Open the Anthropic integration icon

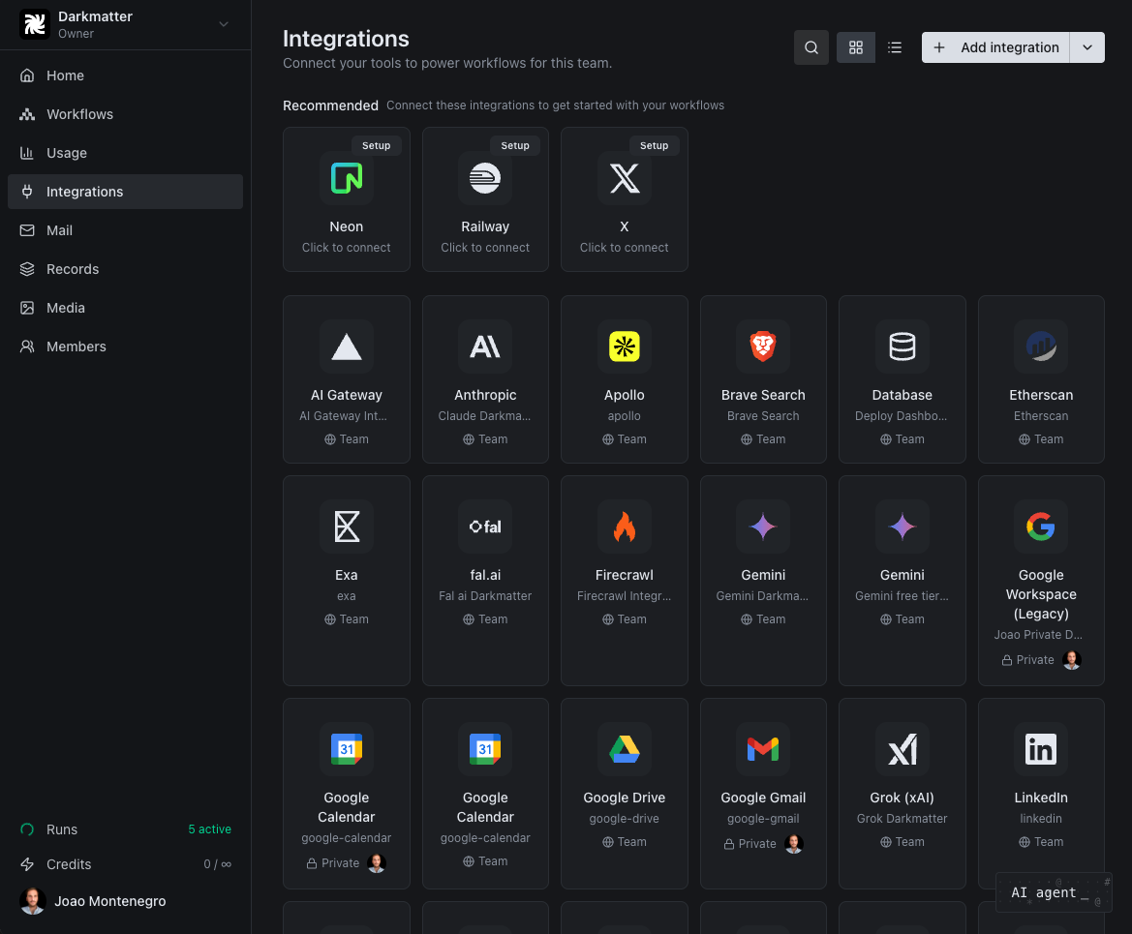(x=485, y=346)
